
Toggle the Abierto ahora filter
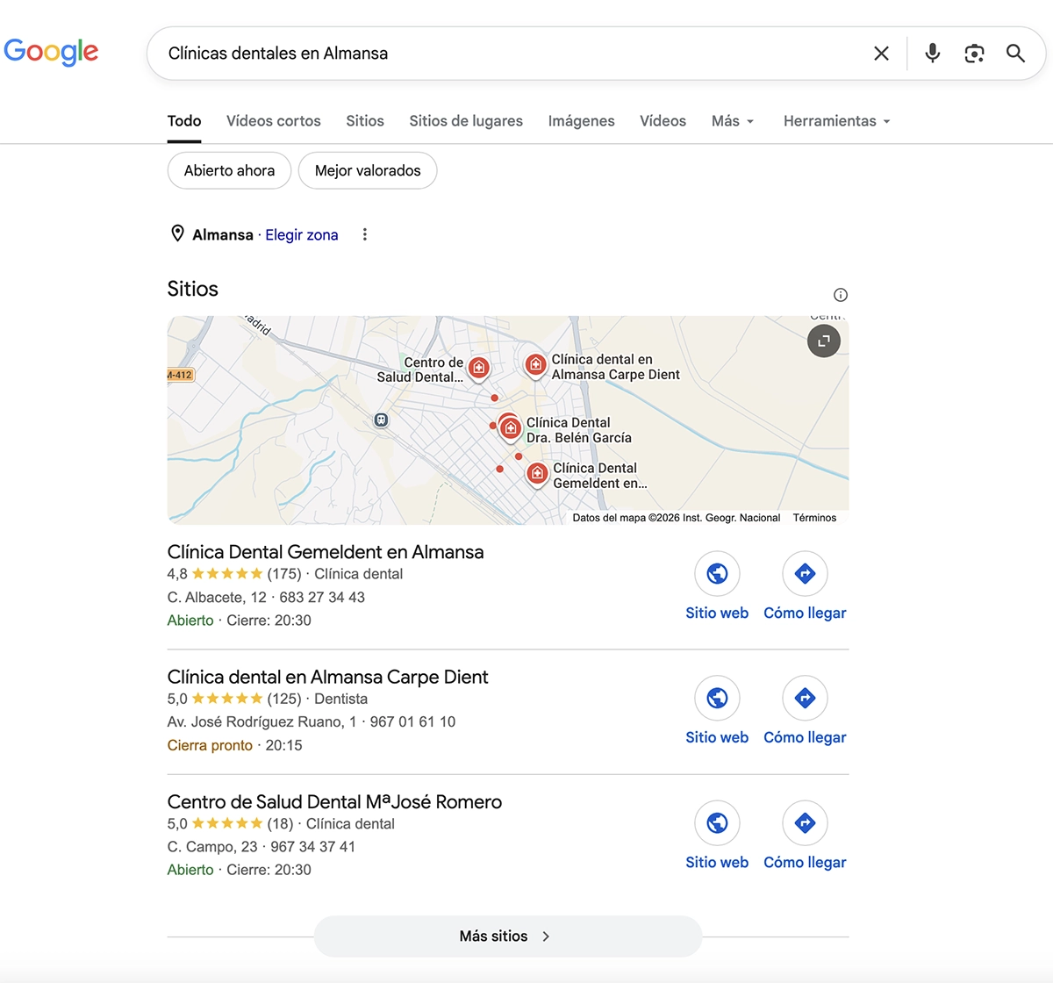coord(229,170)
